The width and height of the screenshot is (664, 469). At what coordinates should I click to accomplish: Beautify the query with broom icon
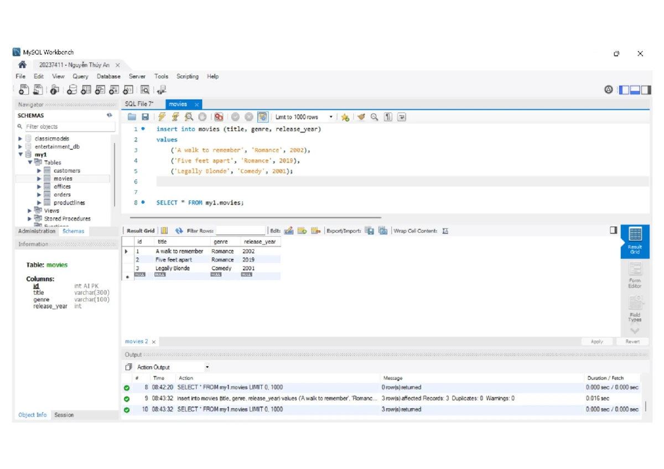361,117
